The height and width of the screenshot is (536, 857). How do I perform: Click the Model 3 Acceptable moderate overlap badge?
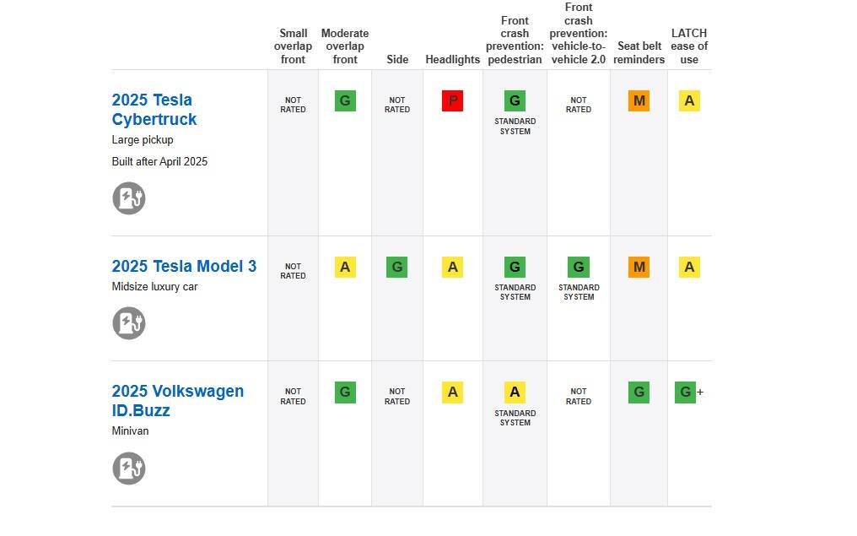pos(345,268)
